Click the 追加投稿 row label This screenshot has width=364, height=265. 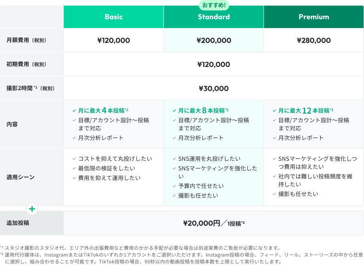click(18, 223)
